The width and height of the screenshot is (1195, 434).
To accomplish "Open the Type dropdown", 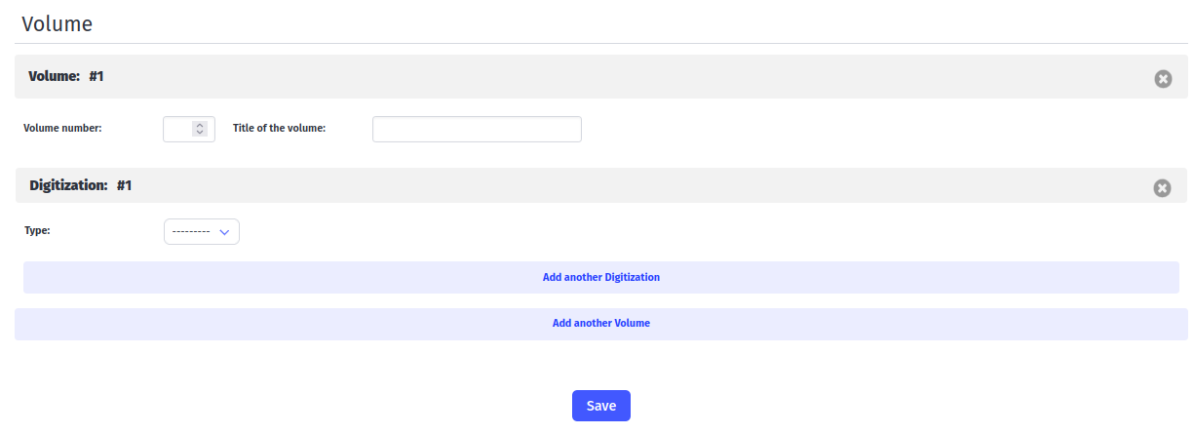I will coord(201,231).
